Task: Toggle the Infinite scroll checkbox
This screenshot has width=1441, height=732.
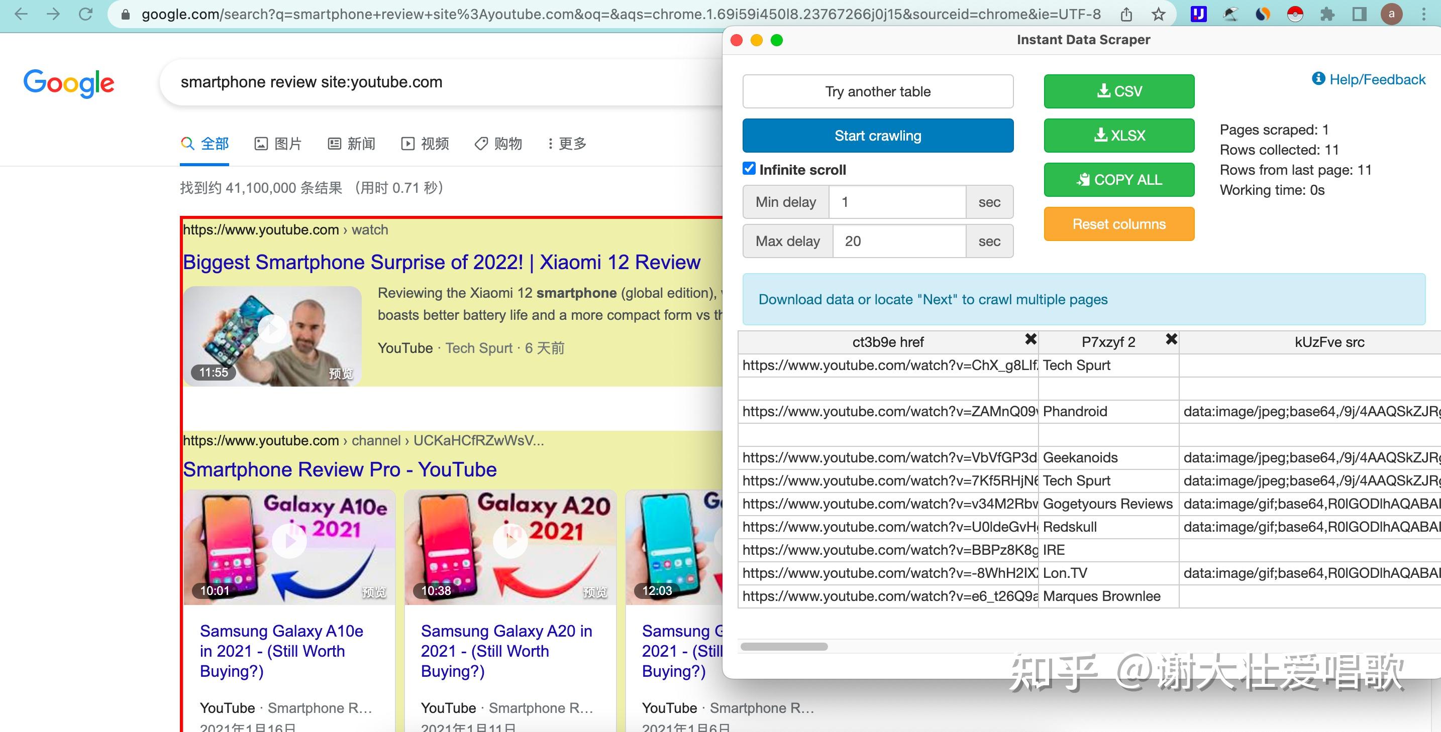Action: [x=749, y=169]
